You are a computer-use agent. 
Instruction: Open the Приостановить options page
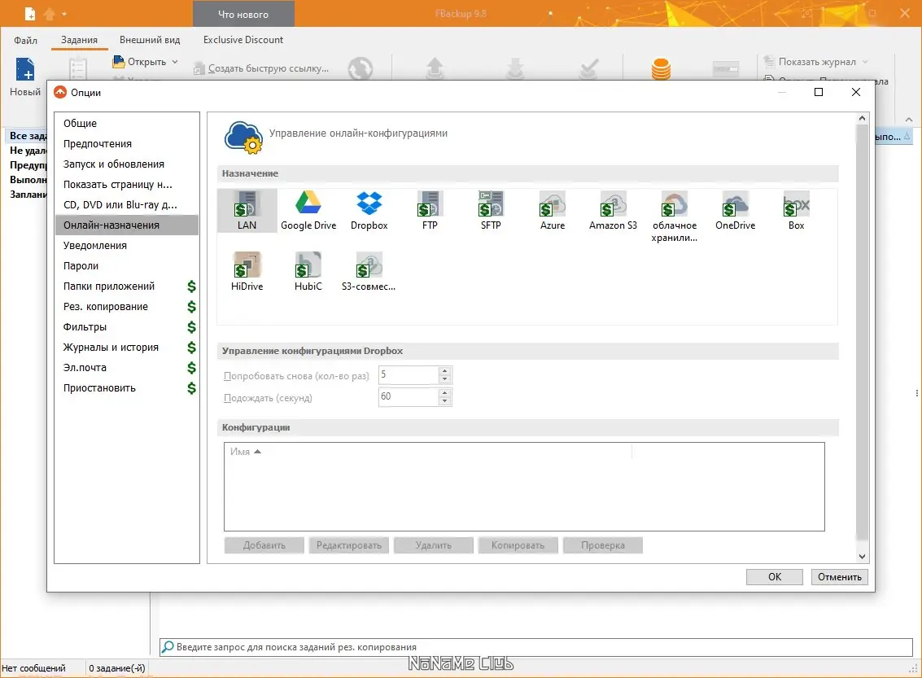pos(126,388)
